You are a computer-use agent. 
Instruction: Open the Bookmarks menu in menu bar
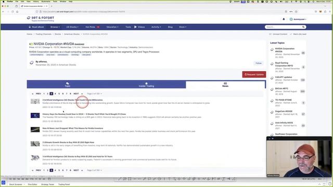pos(46,2)
